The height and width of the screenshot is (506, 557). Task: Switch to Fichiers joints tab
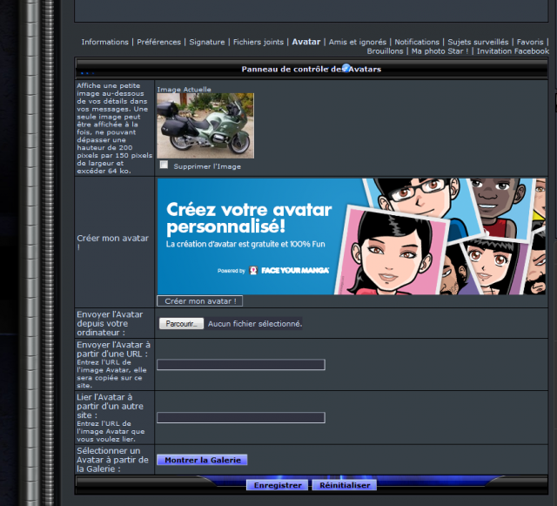click(258, 42)
